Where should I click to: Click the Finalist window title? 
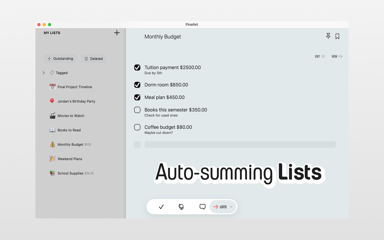pyautogui.click(x=192, y=24)
